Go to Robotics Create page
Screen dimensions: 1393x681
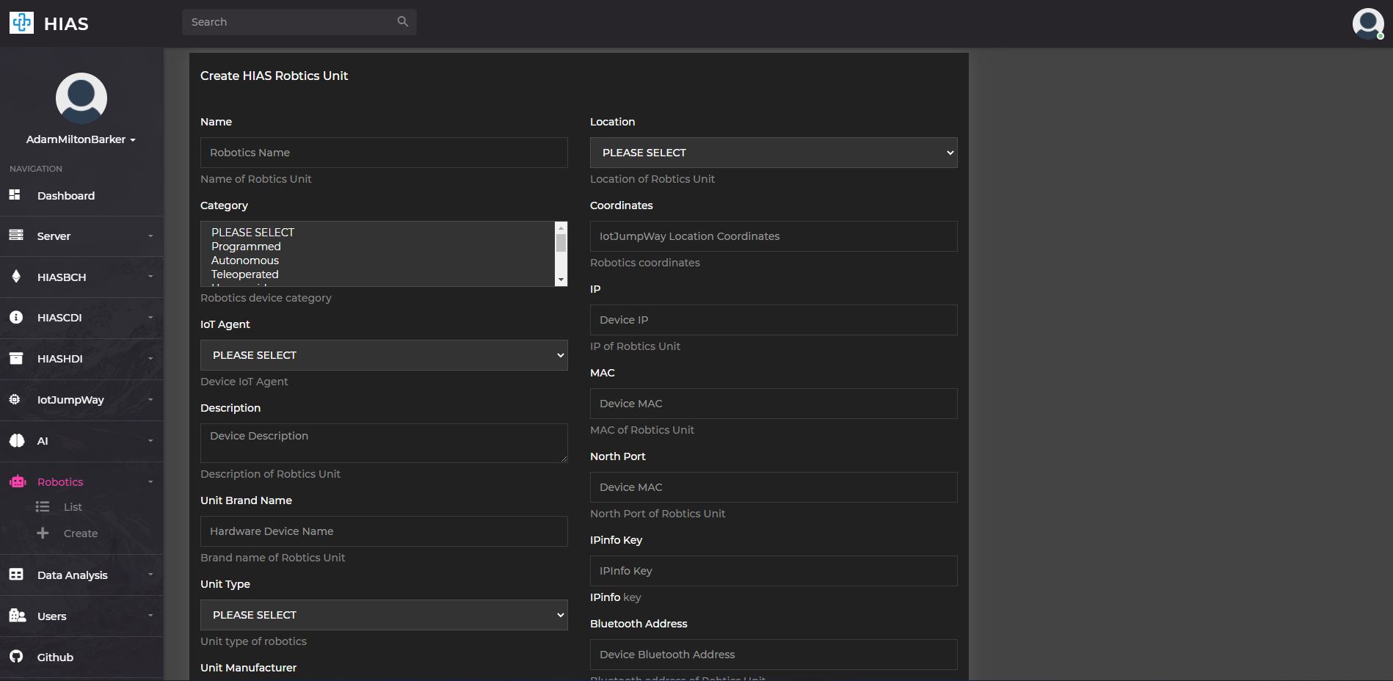[80, 533]
